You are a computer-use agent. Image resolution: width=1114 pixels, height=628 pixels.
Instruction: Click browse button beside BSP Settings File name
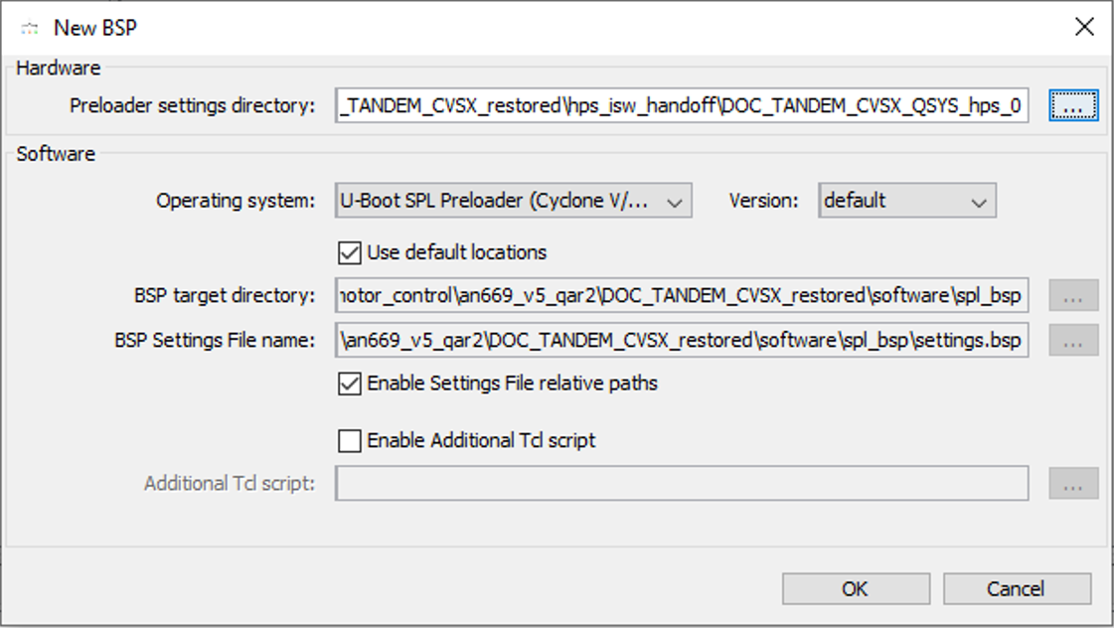pos(1073,341)
